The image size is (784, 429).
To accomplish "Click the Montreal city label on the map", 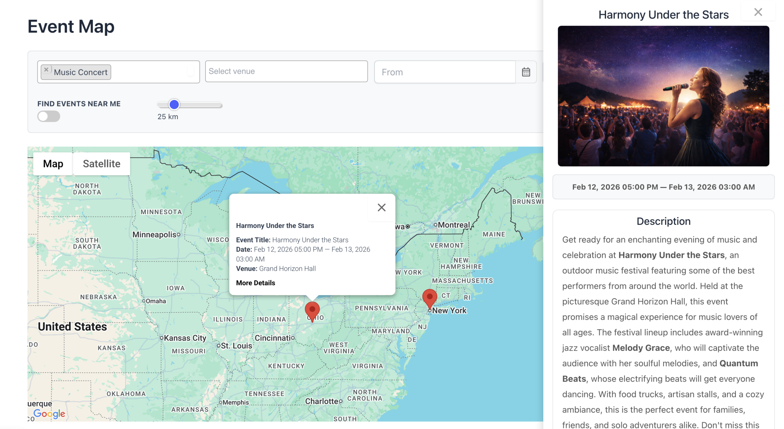I will (x=453, y=225).
